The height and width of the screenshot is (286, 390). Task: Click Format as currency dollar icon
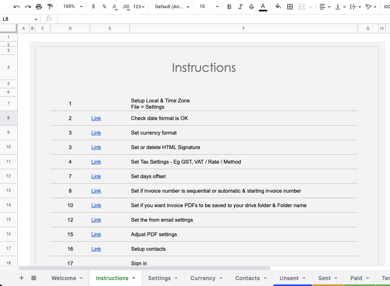point(93,7)
